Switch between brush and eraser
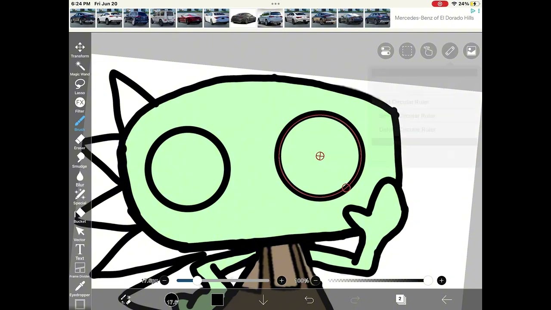 point(125,300)
